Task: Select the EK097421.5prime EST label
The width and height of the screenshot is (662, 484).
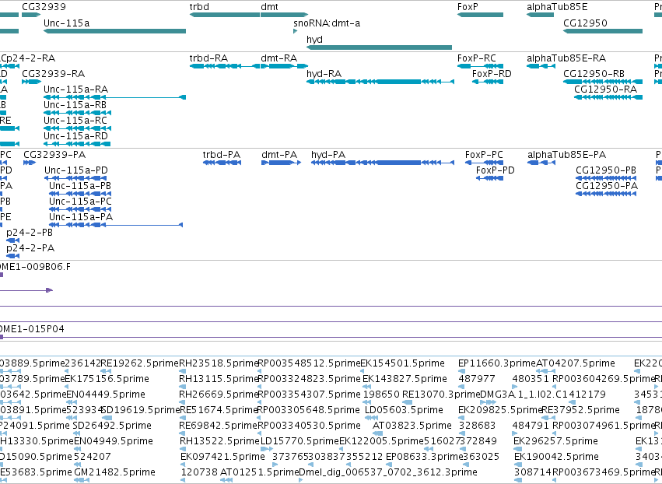Action: pyautogui.click(x=222, y=457)
